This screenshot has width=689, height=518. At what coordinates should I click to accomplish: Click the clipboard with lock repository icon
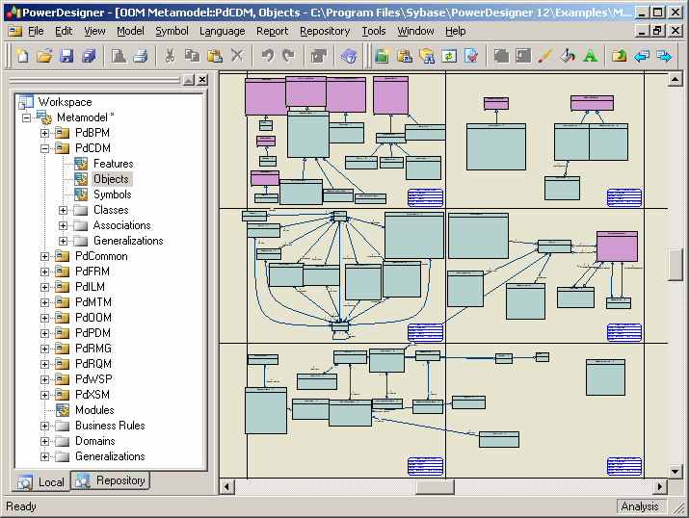405,56
